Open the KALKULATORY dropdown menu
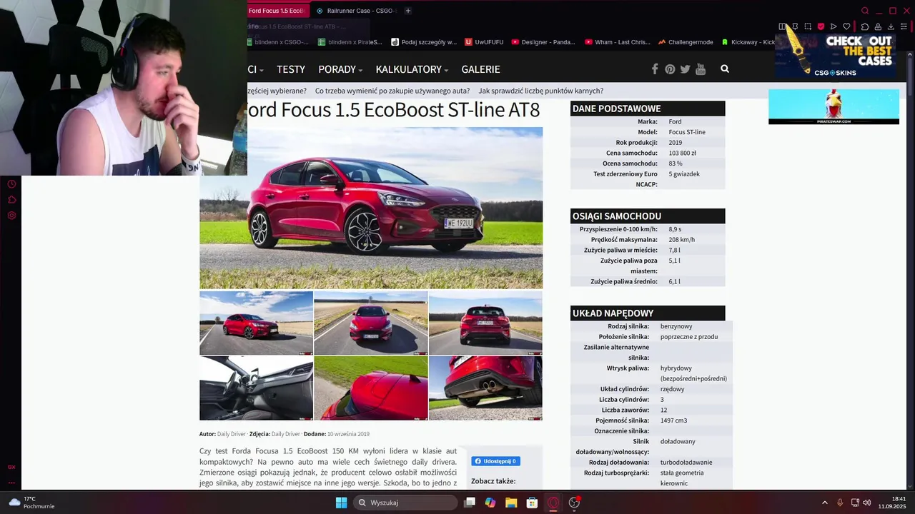Viewport: 915px width, 514px height. (x=412, y=69)
